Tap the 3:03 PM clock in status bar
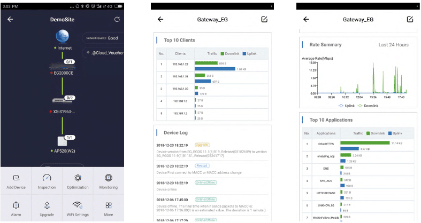This screenshot has height=223, width=421. pos(11,6)
